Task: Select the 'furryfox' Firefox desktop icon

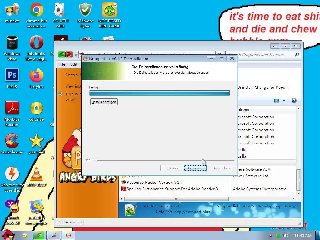Action: pyautogui.click(x=36, y=78)
